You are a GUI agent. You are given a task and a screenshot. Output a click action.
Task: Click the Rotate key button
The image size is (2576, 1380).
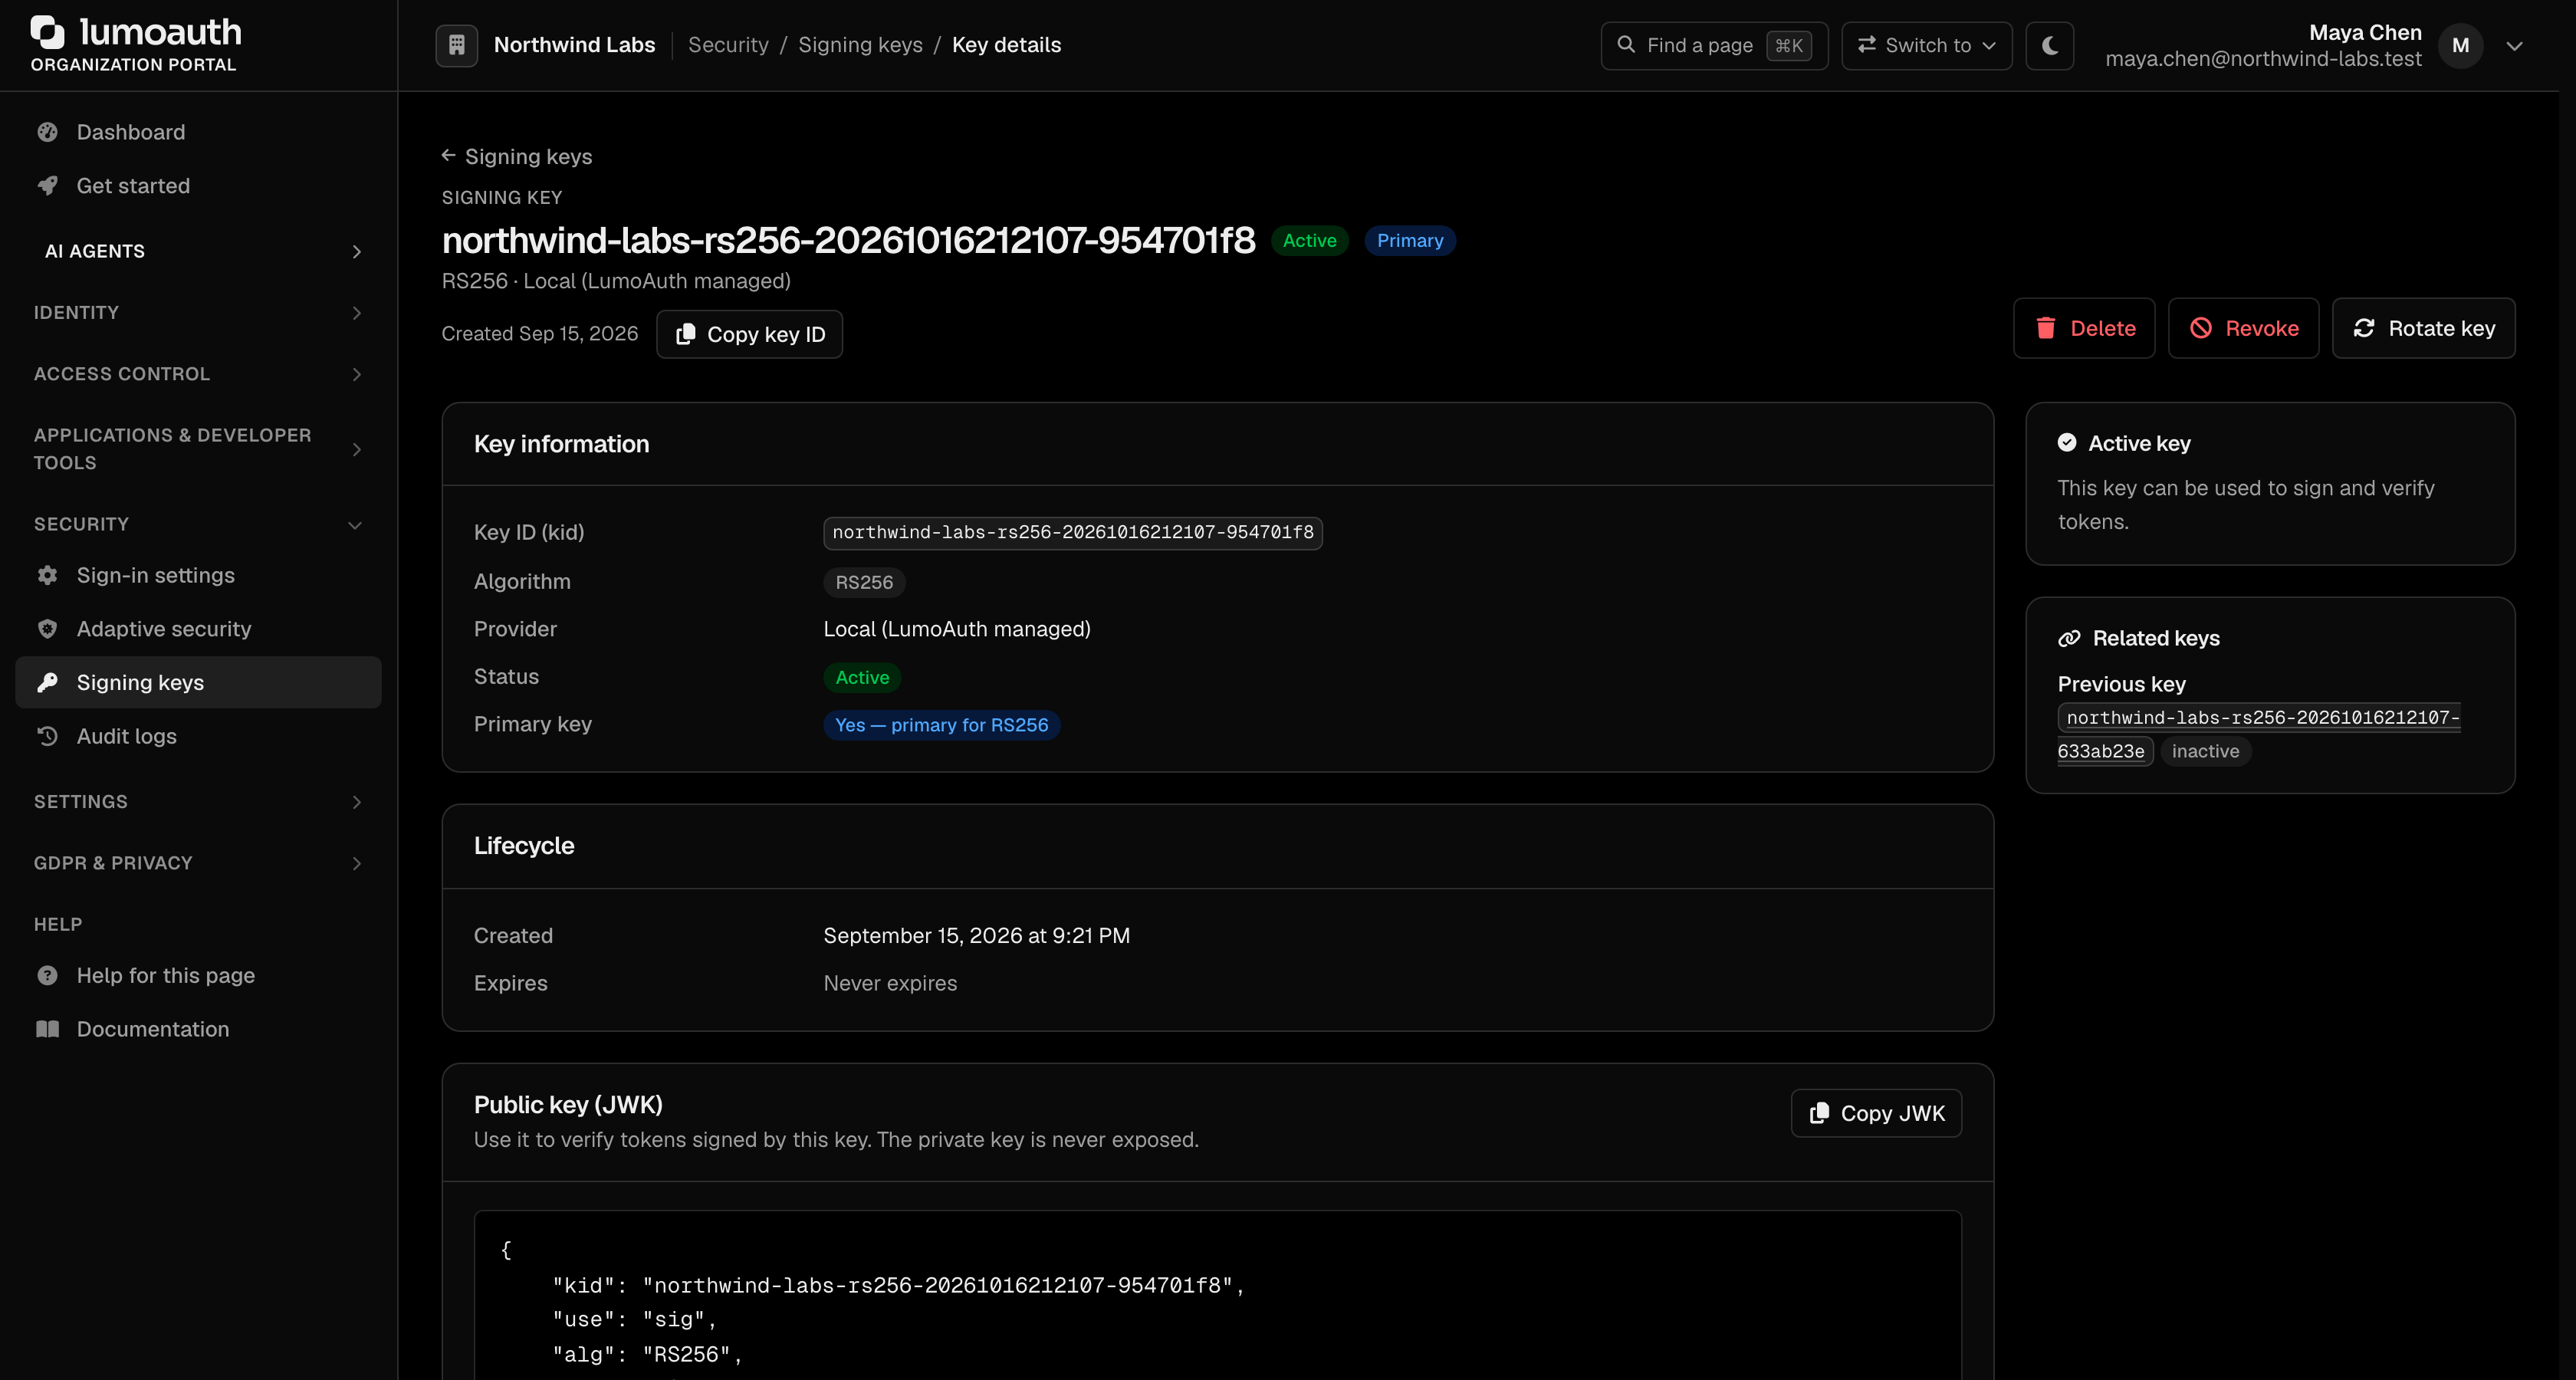2423,328
